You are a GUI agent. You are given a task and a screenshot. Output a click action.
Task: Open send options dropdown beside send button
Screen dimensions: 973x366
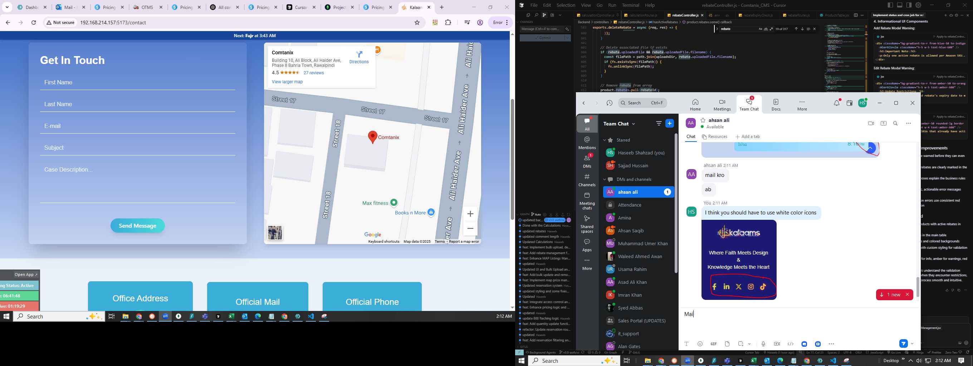click(x=912, y=343)
